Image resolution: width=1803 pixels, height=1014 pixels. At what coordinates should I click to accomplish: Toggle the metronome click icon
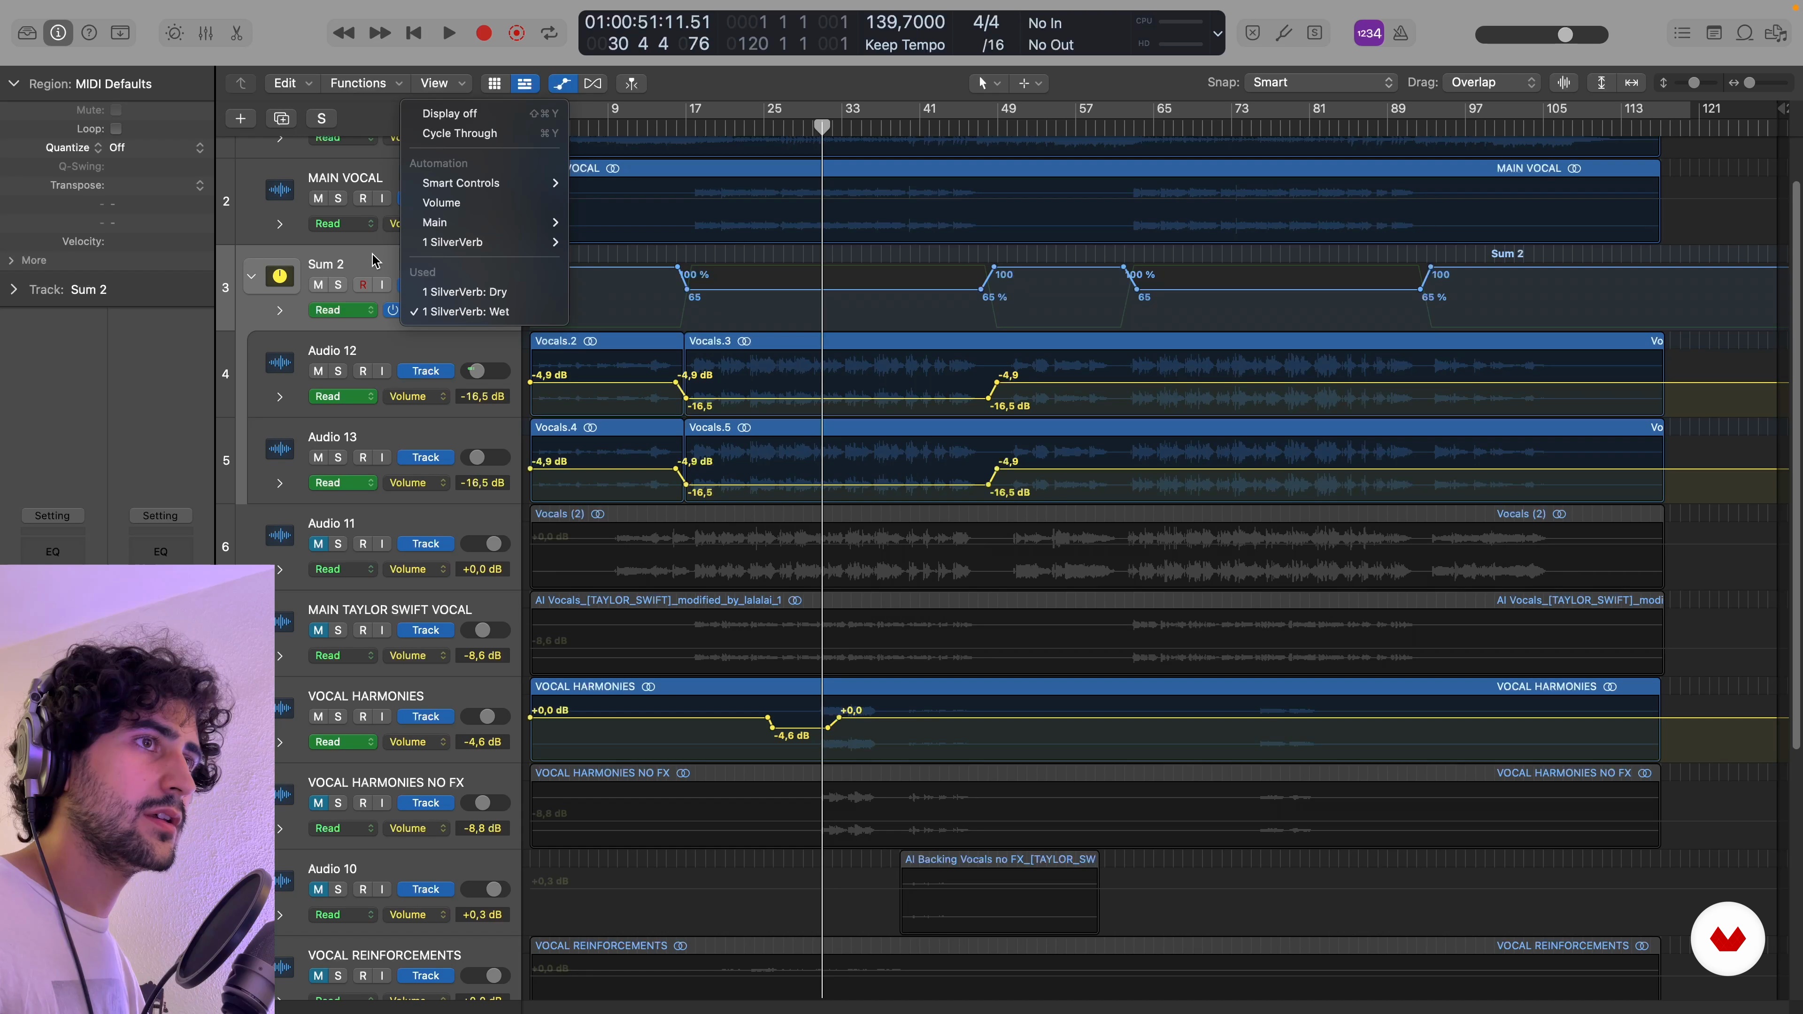1401,33
